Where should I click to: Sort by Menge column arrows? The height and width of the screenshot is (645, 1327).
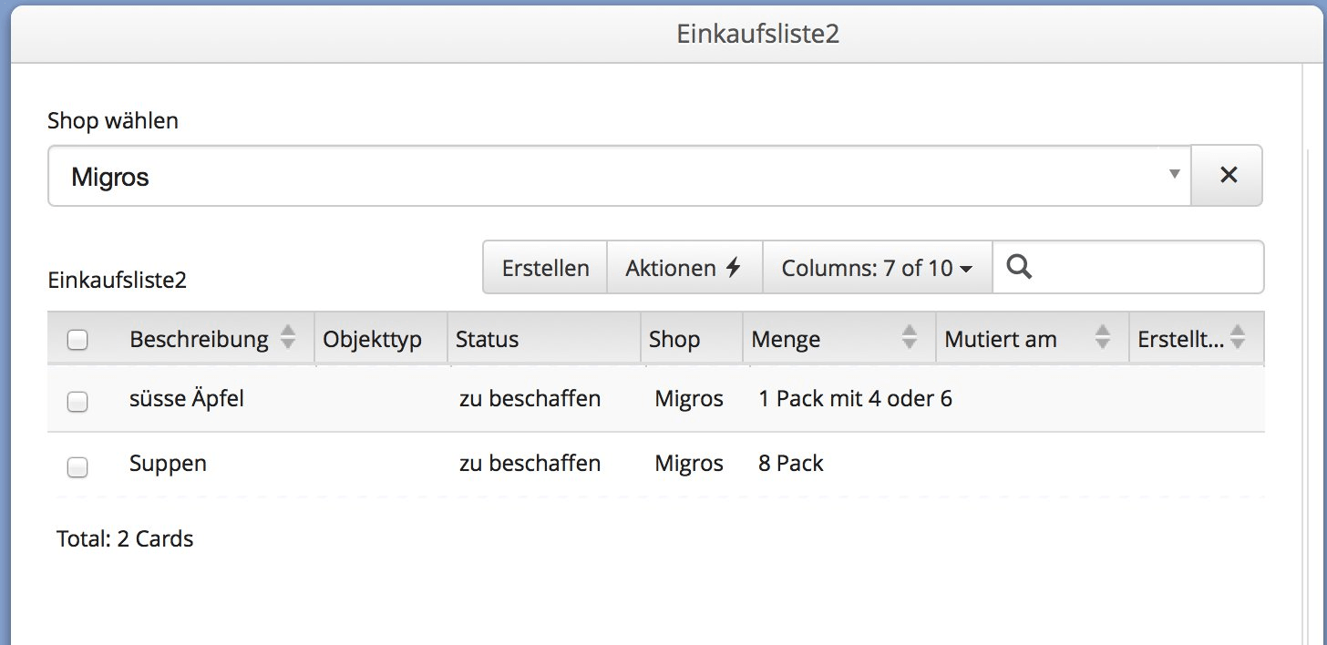tap(909, 339)
